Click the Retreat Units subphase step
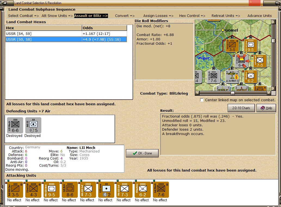The image size is (281, 207). pos(226,16)
